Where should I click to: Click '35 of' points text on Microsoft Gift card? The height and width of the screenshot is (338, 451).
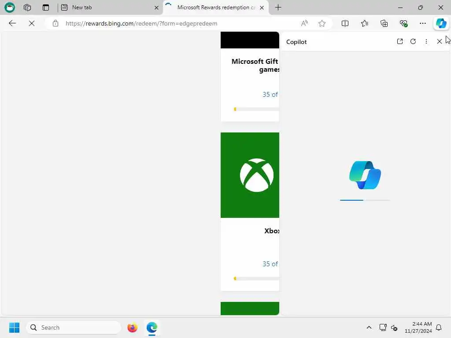click(x=270, y=95)
